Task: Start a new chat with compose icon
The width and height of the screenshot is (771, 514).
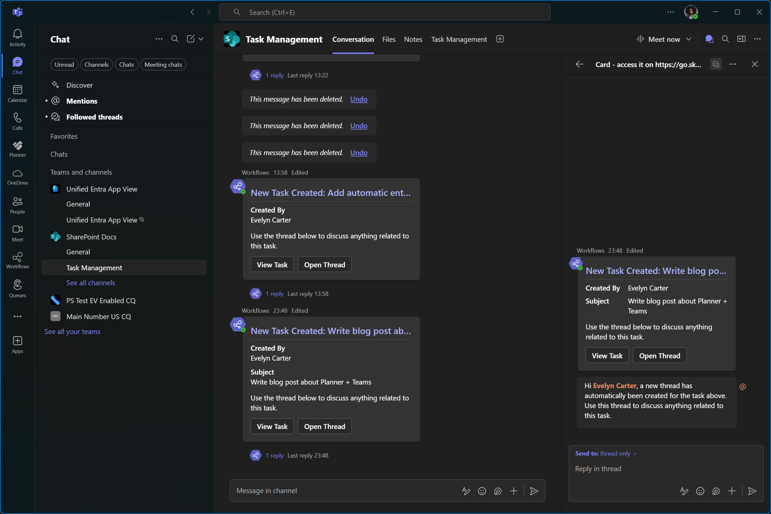Action: [191, 39]
